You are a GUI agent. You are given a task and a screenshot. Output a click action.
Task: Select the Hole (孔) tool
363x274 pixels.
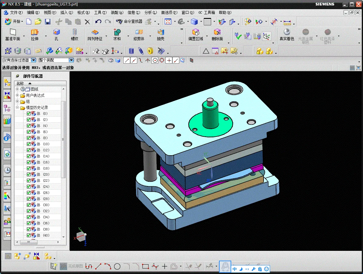click(56, 35)
